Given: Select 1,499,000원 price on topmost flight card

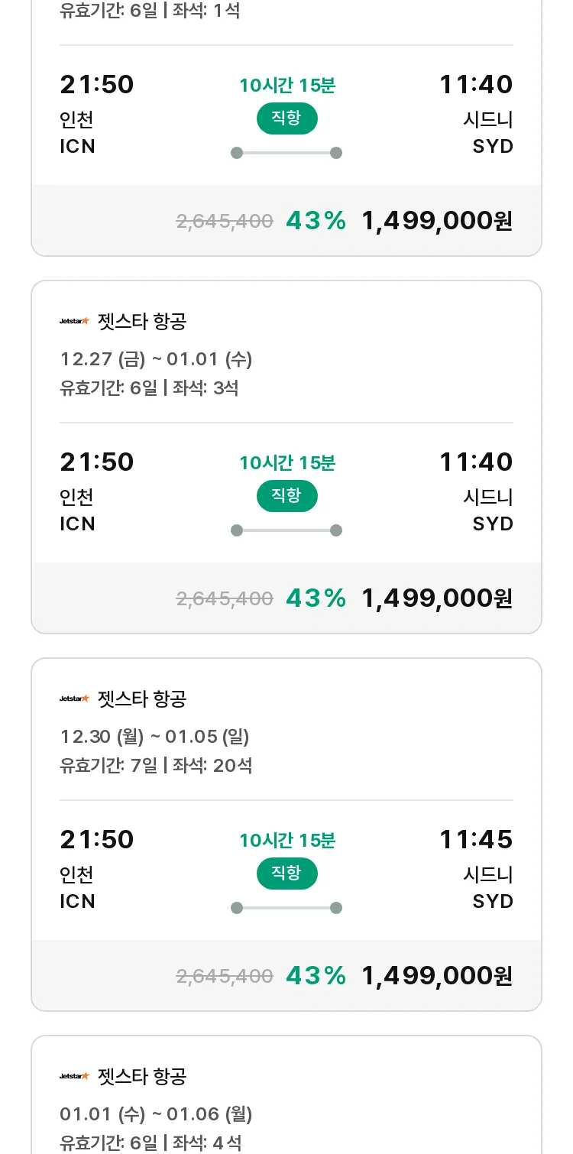Looking at the screenshot, I should coord(437,221).
